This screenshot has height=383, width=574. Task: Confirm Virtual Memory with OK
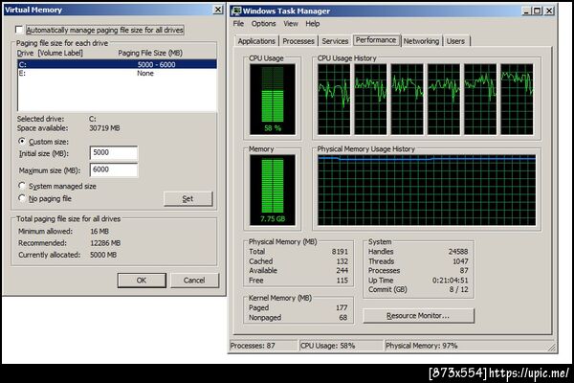click(x=142, y=281)
